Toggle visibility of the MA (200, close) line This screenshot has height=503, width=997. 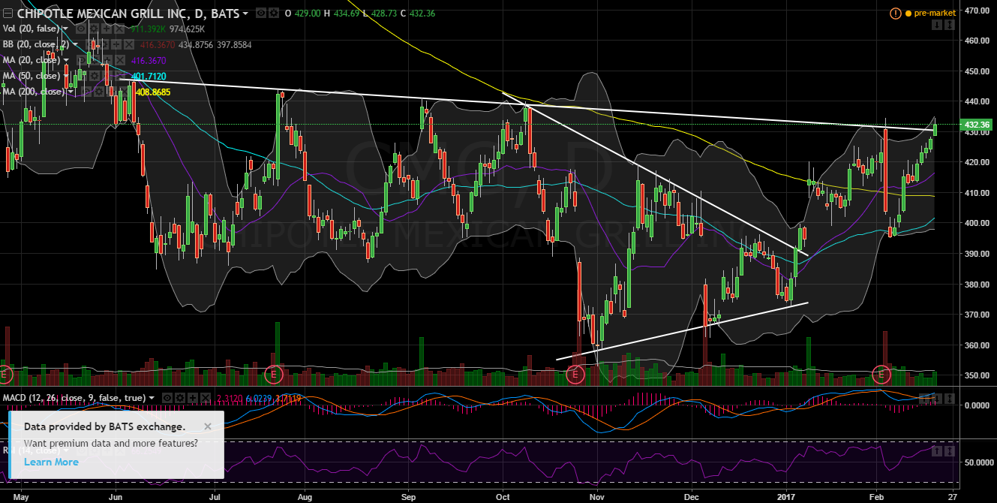pos(86,92)
